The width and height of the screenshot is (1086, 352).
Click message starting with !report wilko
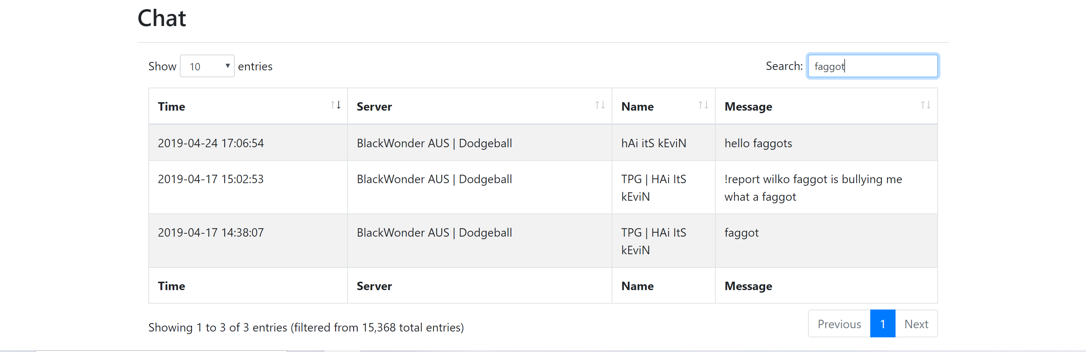pyautogui.click(x=813, y=188)
